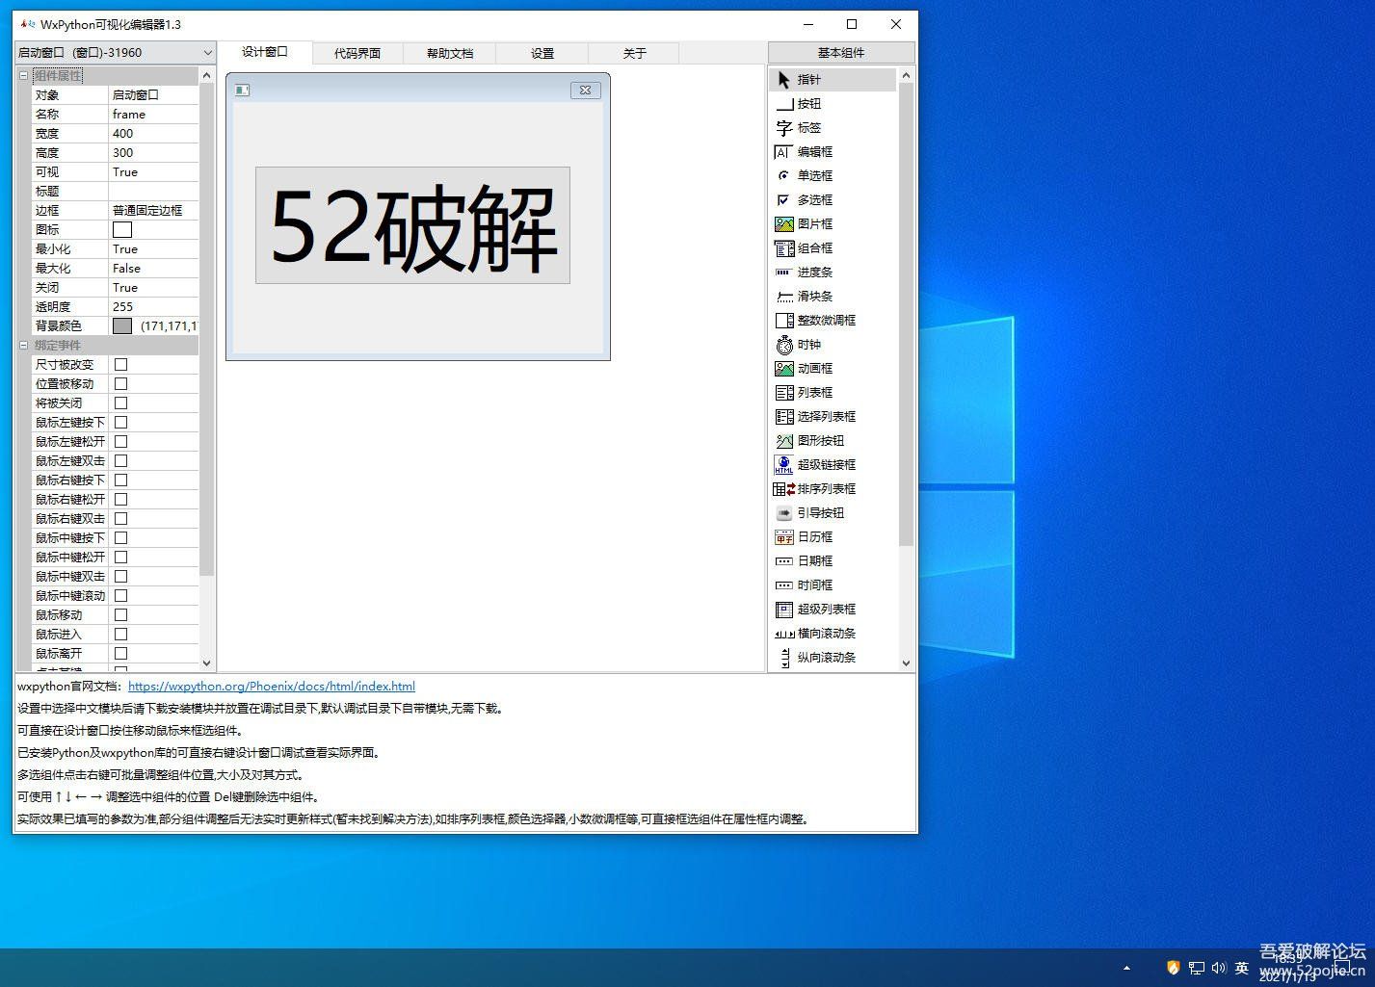Tick the 位置被移动 event checkbox

click(121, 384)
